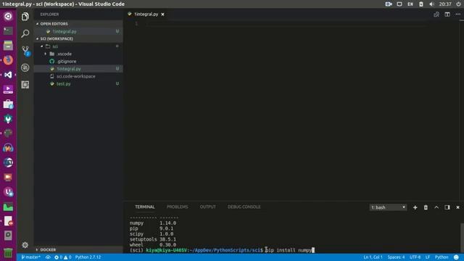Click the EN keyboard layout indicator
464x261 pixels.
coord(410,4)
